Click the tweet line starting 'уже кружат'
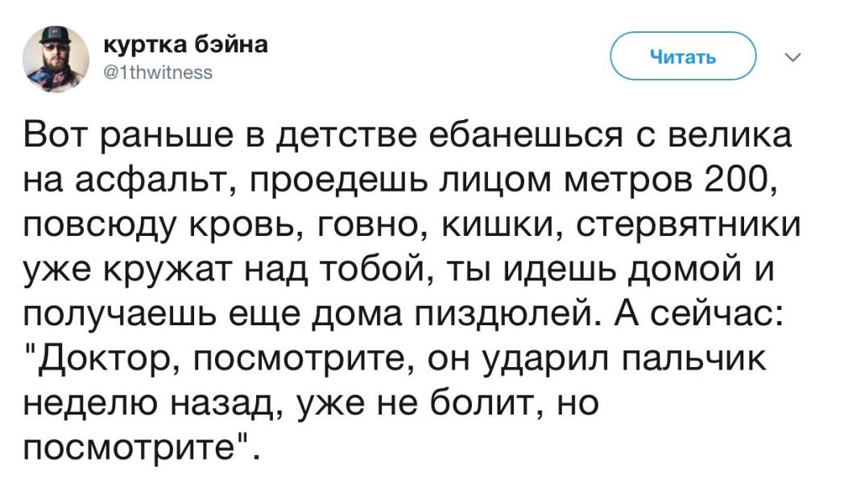848x483 pixels. point(399,270)
